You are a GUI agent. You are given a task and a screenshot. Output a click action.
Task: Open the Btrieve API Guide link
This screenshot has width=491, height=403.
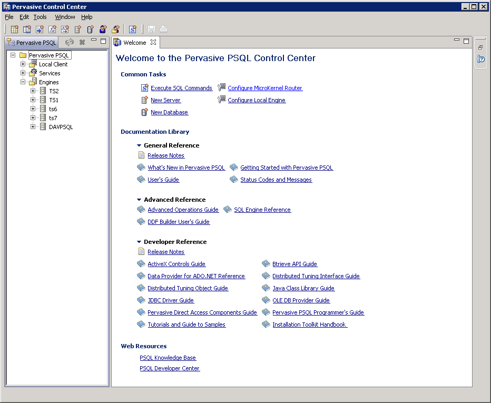[x=294, y=264]
